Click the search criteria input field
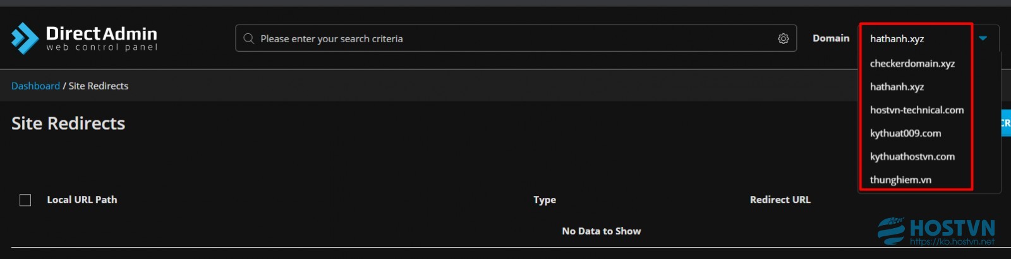Viewport: 1011px width, 259px height. point(516,38)
